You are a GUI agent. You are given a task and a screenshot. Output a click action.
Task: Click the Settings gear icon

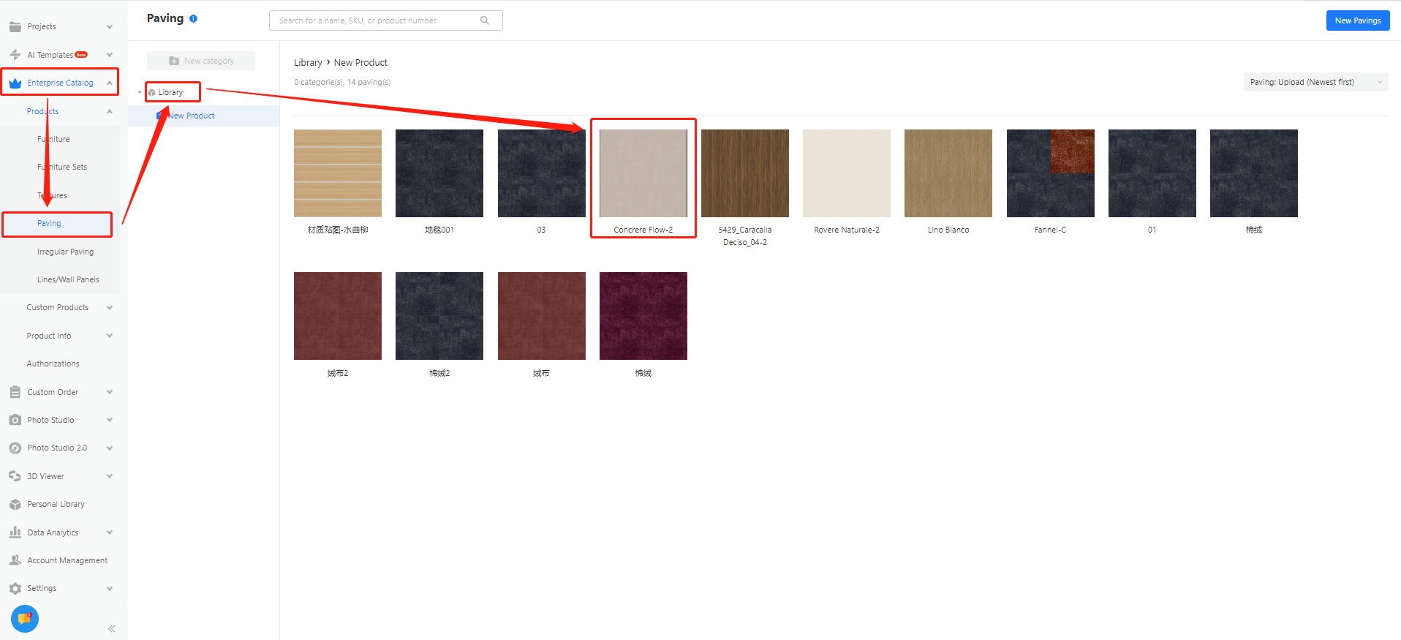pos(15,589)
